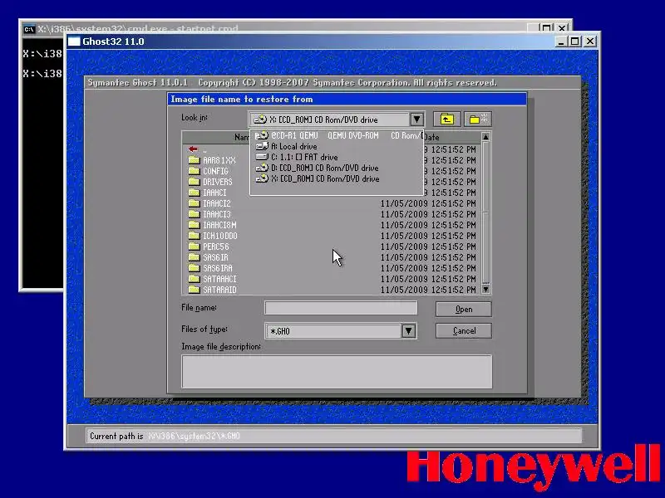Screen dimensions: 665x498
Task: Select the SATARAID folder icon
Action: click(x=194, y=290)
